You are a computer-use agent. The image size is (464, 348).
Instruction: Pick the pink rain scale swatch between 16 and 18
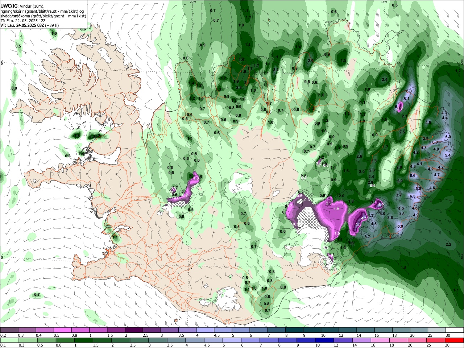point(381,340)
